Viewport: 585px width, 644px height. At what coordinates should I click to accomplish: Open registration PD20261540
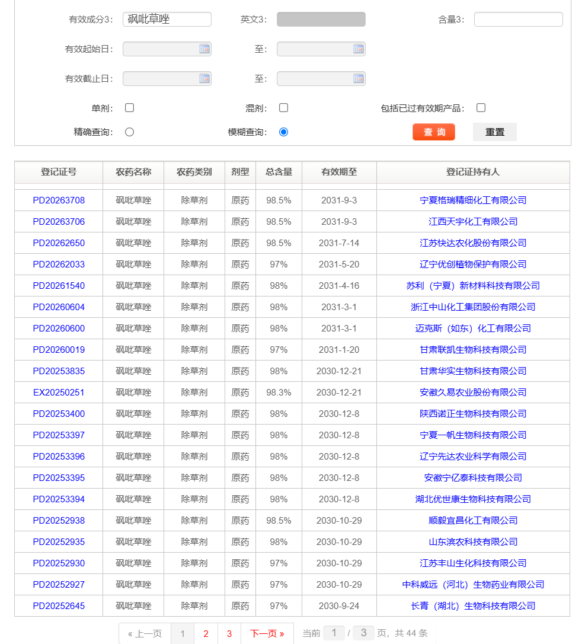(x=59, y=286)
